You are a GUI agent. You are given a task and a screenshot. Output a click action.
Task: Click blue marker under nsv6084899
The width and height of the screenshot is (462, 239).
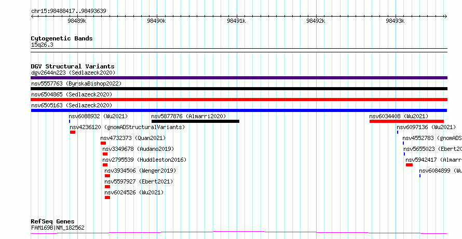pyautogui.click(x=420, y=176)
